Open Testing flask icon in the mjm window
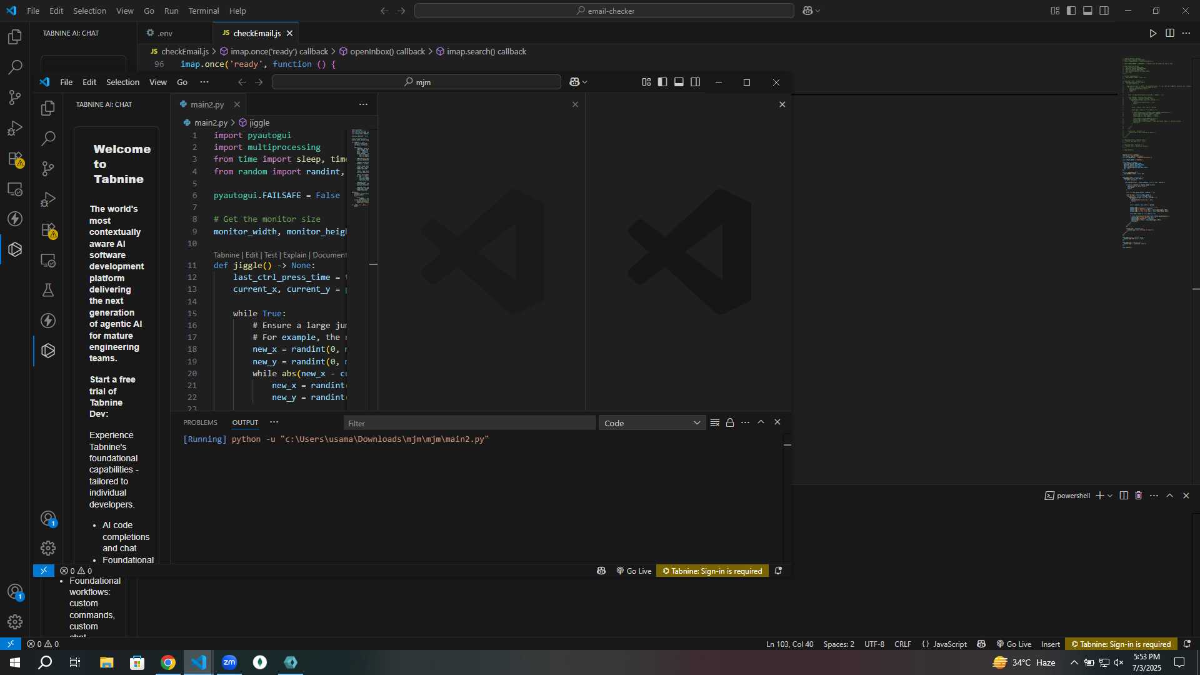The height and width of the screenshot is (675, 1200). [48, 290]
